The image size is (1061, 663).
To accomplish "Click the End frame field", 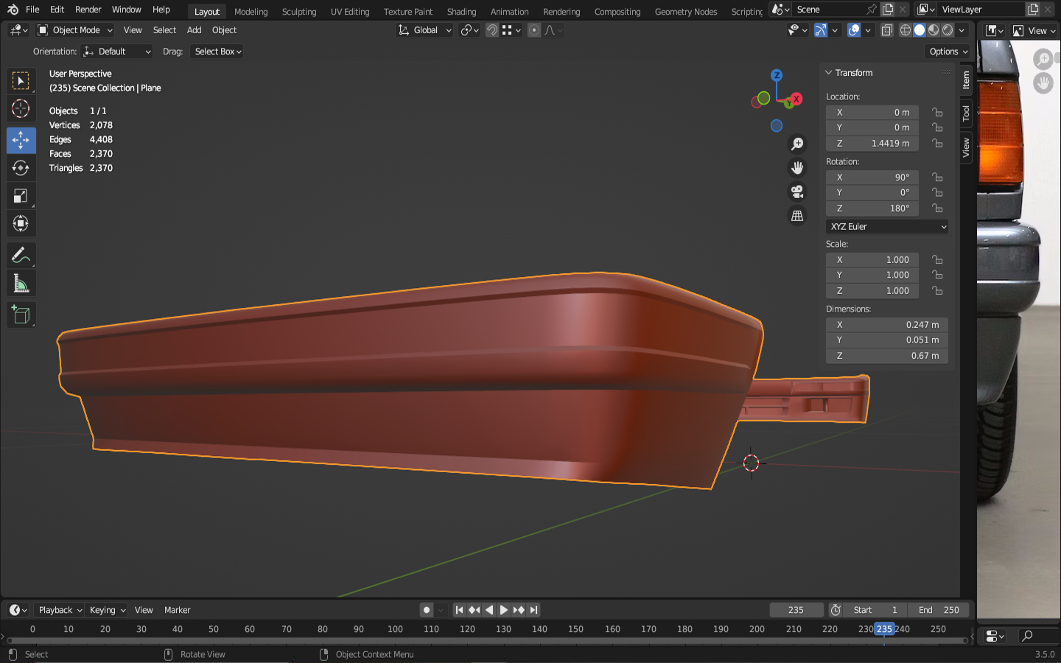I will [x=939, y=610].
